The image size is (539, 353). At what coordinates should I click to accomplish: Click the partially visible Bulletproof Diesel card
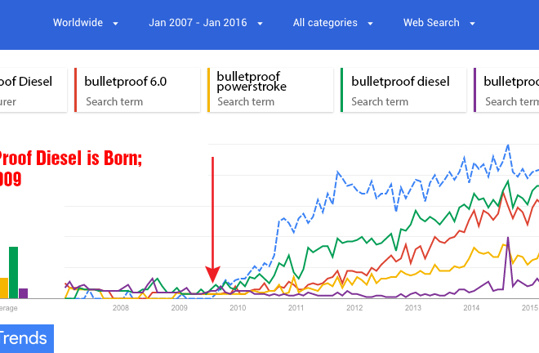[x=33, y=91]
